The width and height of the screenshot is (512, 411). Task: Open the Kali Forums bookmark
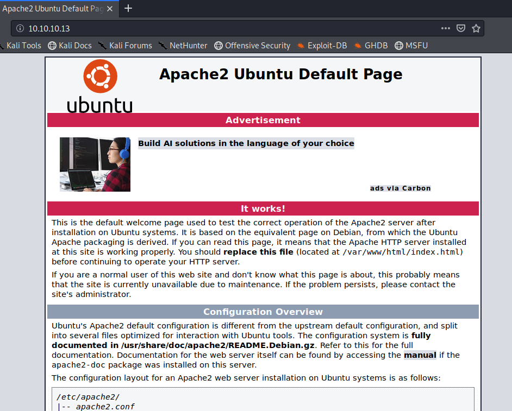point(126,46)
